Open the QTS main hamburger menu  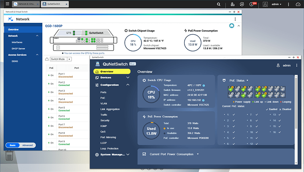pos(7,4)
